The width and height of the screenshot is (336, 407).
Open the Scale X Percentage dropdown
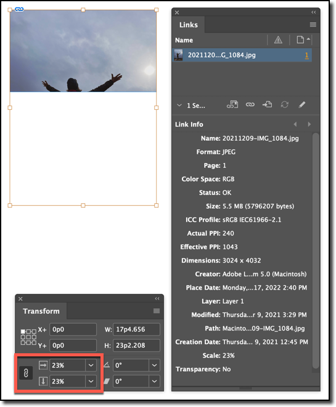coord(91,366)
